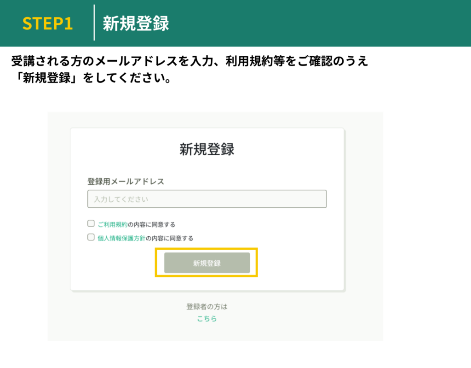Click the instruction line starting with 受講される方の
This screenshot has height=368, width=471.
190,61
